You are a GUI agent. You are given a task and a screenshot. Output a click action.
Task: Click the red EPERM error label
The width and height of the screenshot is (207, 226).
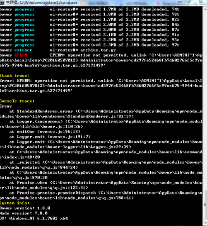(21, 55)
